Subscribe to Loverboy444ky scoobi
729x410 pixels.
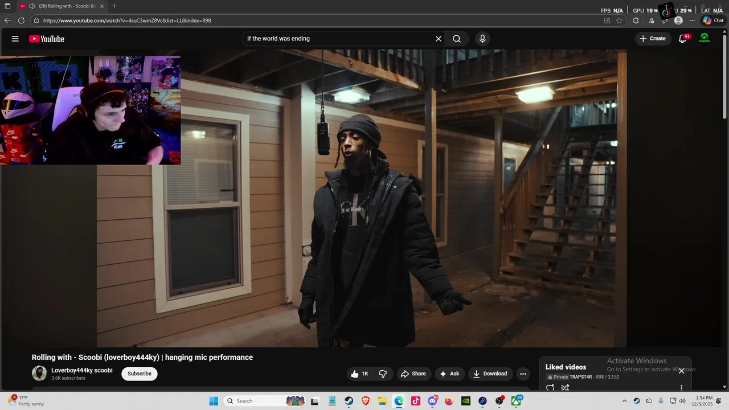(x=140, y=374)
